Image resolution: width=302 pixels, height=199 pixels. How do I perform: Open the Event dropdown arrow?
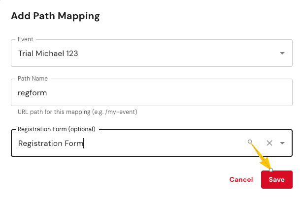pyautogui.click(x=282, y=53)
